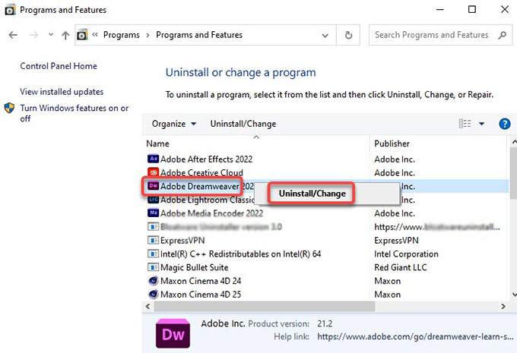The height and width of the screenshot is (353, 517).
Task: Refresh the Programs and Features list
Action: [348, 35]
